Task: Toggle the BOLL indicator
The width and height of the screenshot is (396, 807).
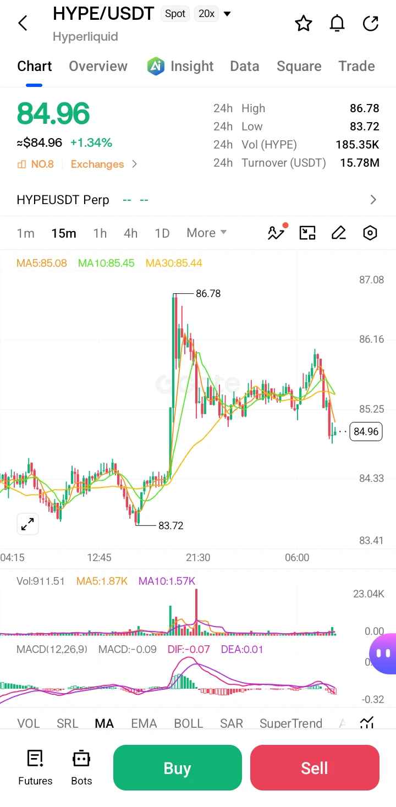Action: click(x=189, y=723)
